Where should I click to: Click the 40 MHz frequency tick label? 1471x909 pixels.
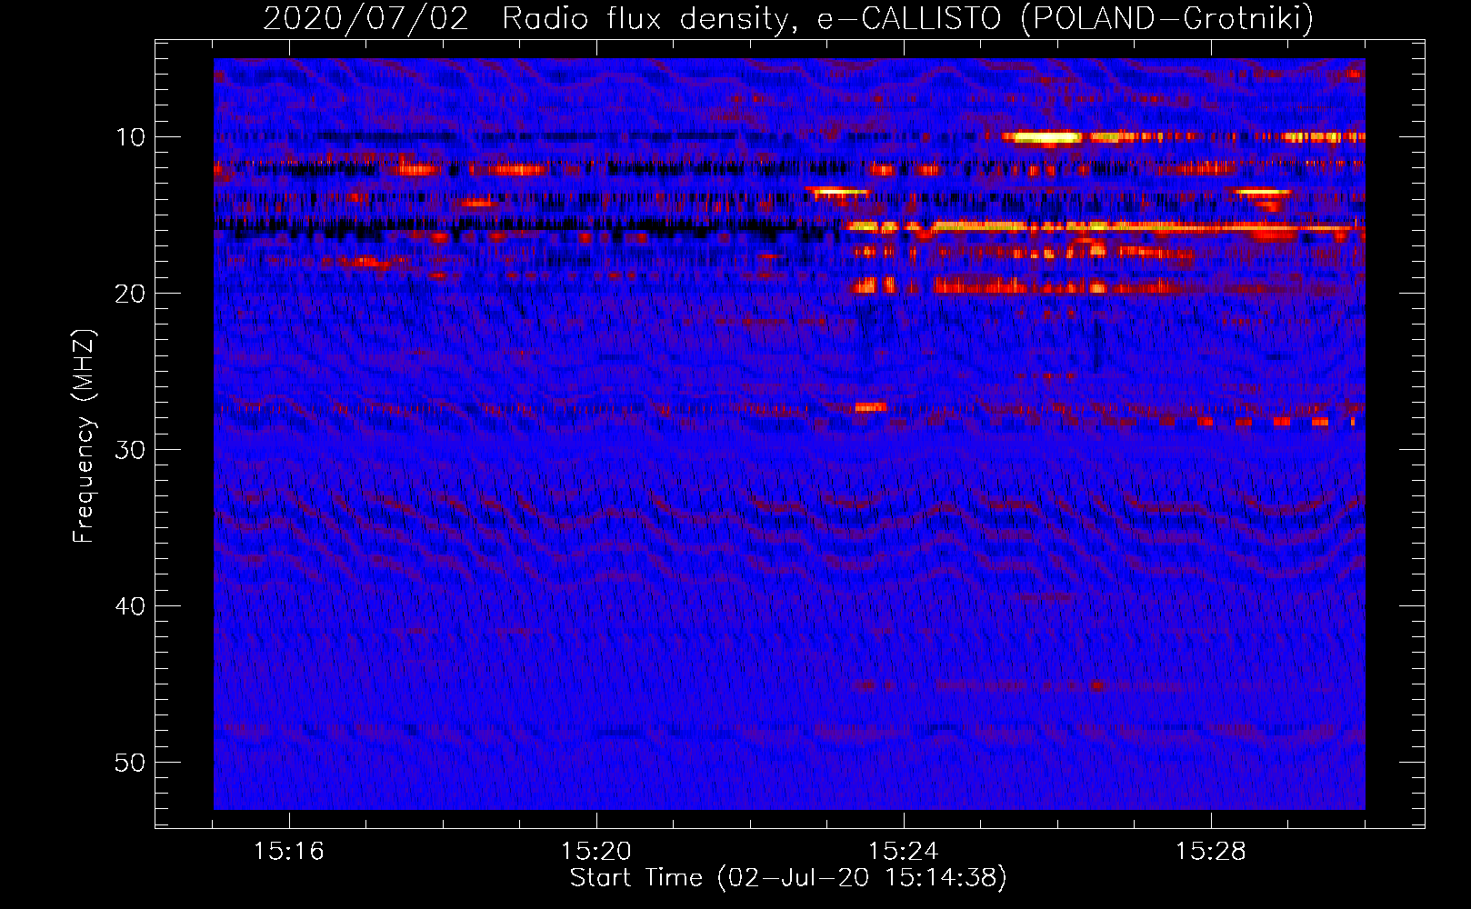coord(130,606)
